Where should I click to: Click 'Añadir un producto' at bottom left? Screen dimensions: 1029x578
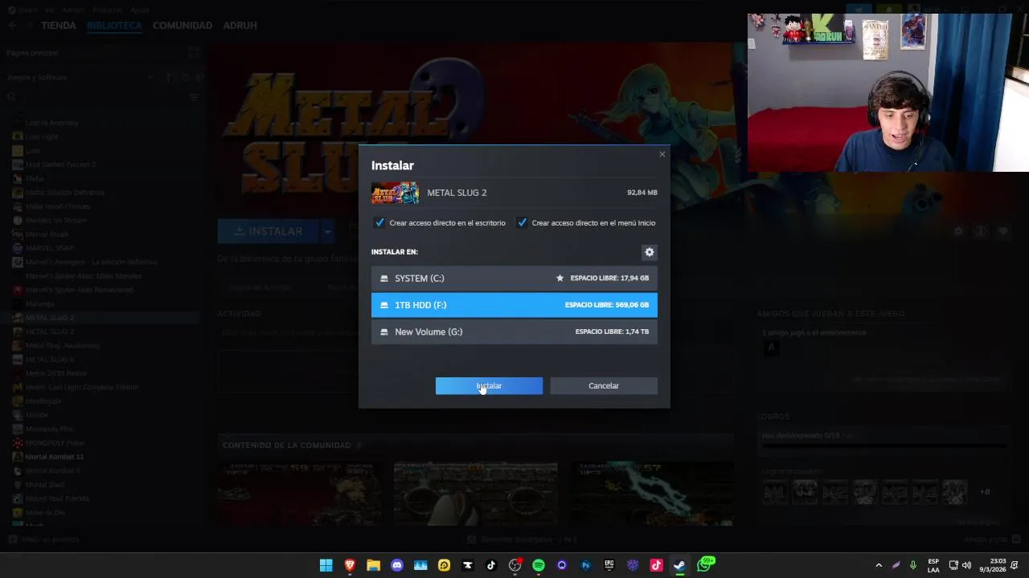[x=43, y=539]
